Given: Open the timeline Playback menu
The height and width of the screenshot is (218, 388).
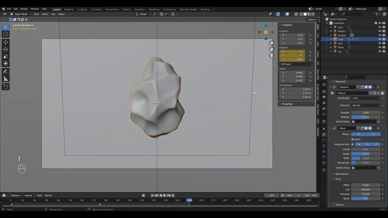Looking at the screenshot, I should 16,196.
